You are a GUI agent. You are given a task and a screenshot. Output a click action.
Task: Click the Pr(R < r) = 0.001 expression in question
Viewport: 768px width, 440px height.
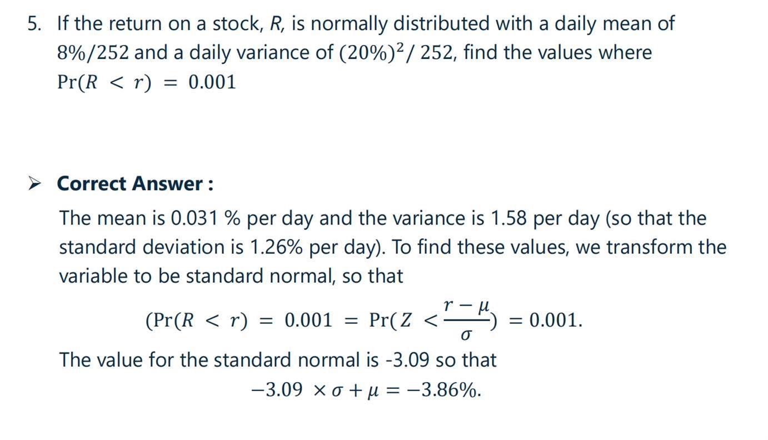point(147,82)
